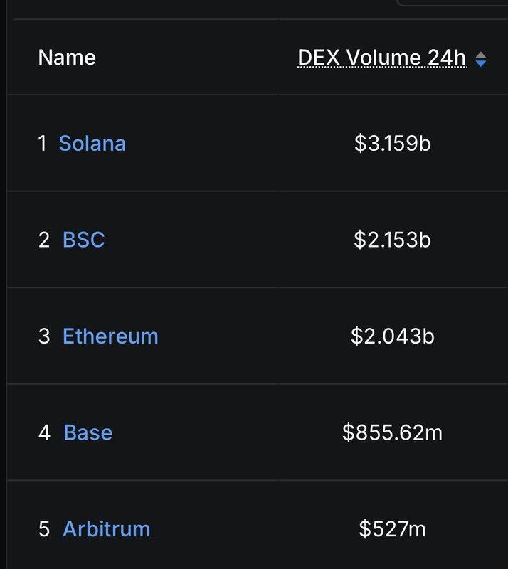Click Base's $855.62m volume value
The image size is (508, 569).
point(392,432)
